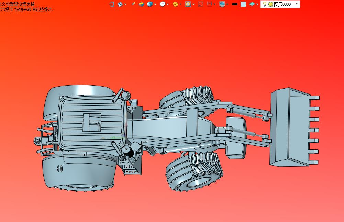Toggle the yellow circle layer status icon
Image resolution: width=344 pixels, height=222 pixels.
pos(270,4)
